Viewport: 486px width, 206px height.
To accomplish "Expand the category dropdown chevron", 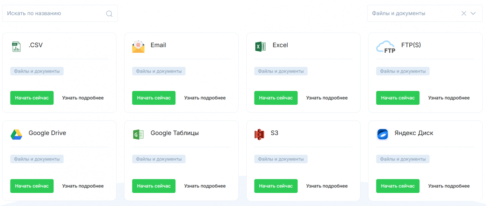I will [473, 13].
